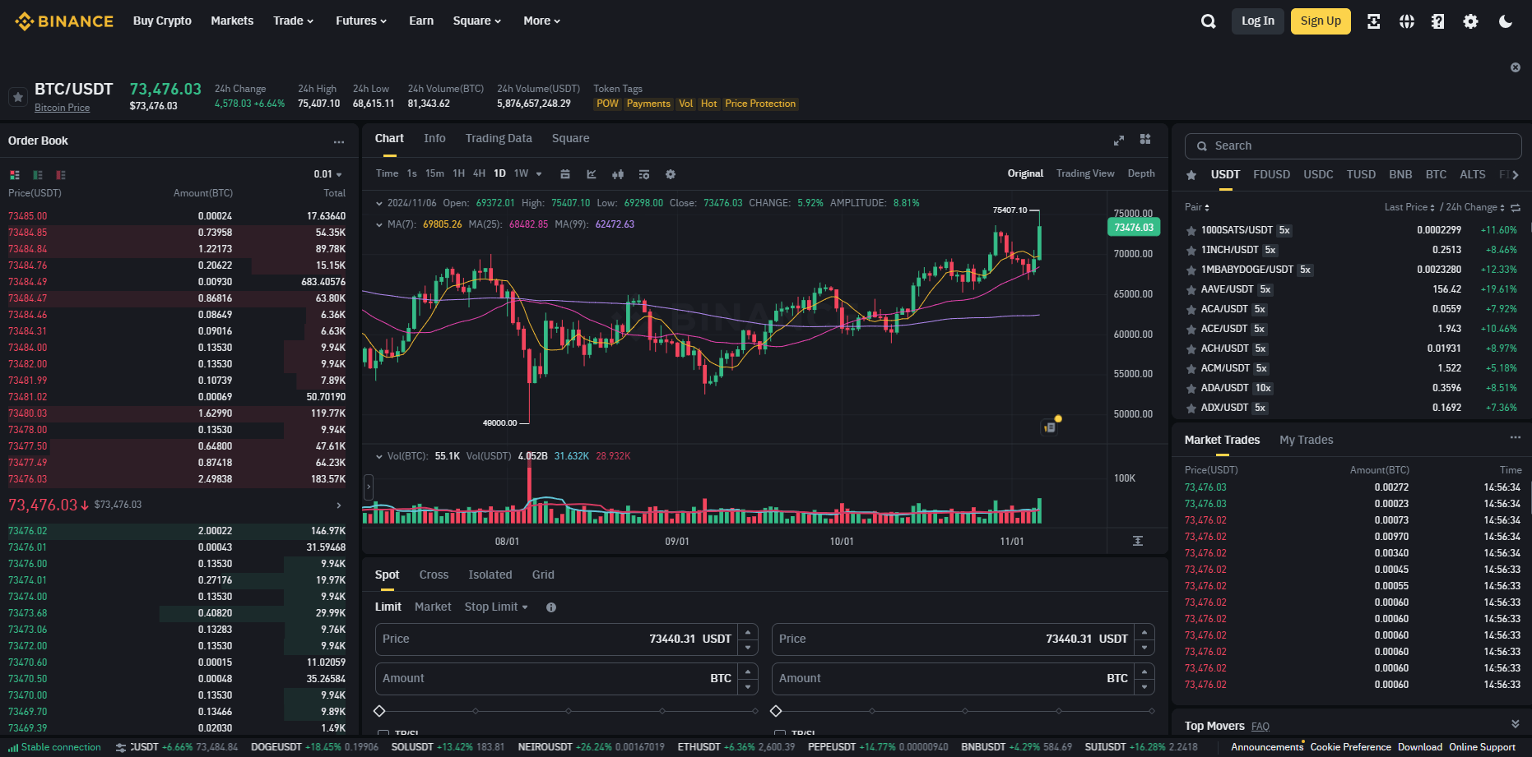Select the Market order type
Viewport: 1532px width, 757px height.
(433, 607)
